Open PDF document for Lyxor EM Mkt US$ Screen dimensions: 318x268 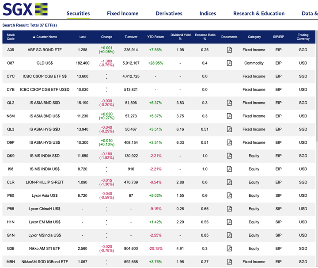229,222
